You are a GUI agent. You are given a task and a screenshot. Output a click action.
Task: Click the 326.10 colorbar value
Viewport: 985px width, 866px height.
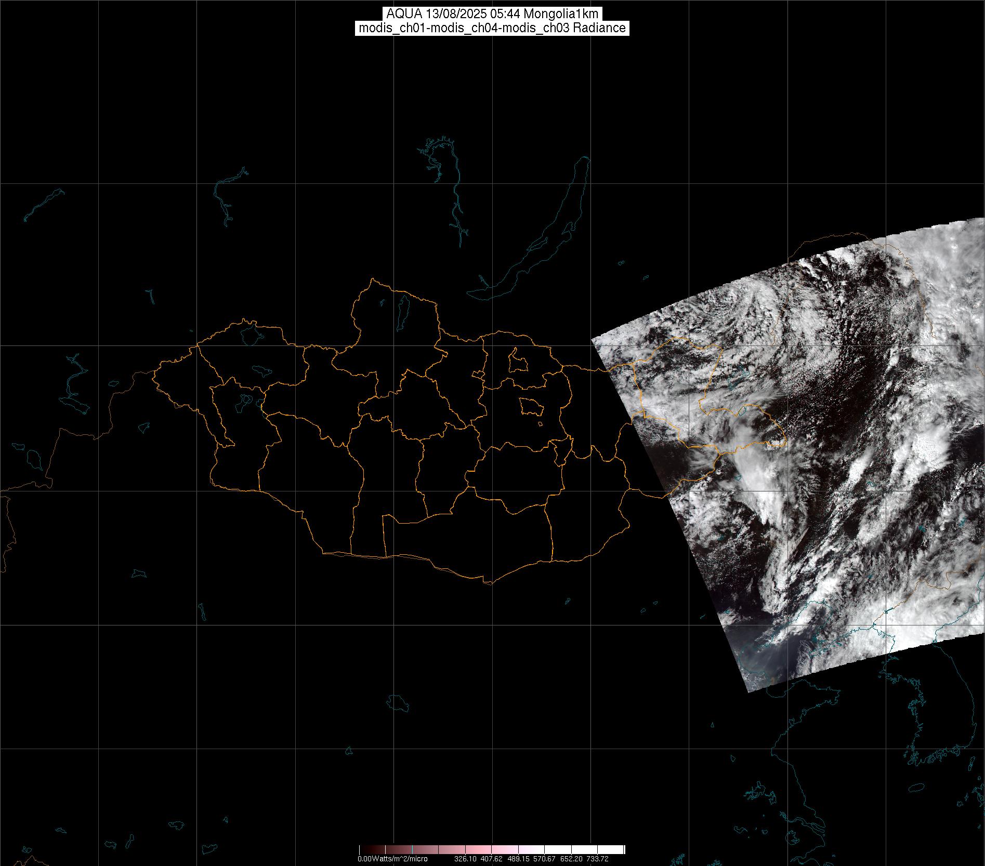point(465,859)
